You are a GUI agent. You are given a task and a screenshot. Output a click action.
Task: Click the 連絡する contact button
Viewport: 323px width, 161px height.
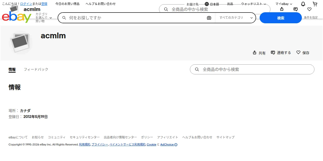pos(281,53)
